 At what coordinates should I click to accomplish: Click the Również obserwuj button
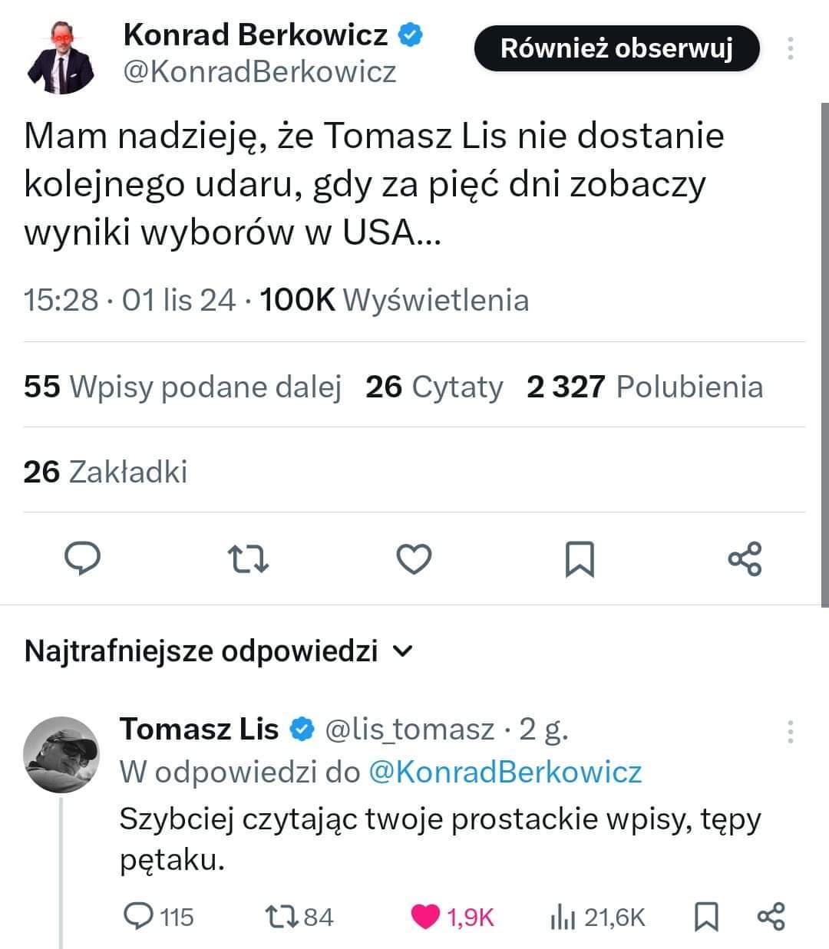tap(616, 49)
